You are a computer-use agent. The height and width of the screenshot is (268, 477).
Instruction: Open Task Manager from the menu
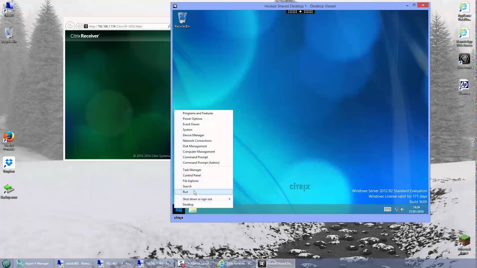point(203,170)
